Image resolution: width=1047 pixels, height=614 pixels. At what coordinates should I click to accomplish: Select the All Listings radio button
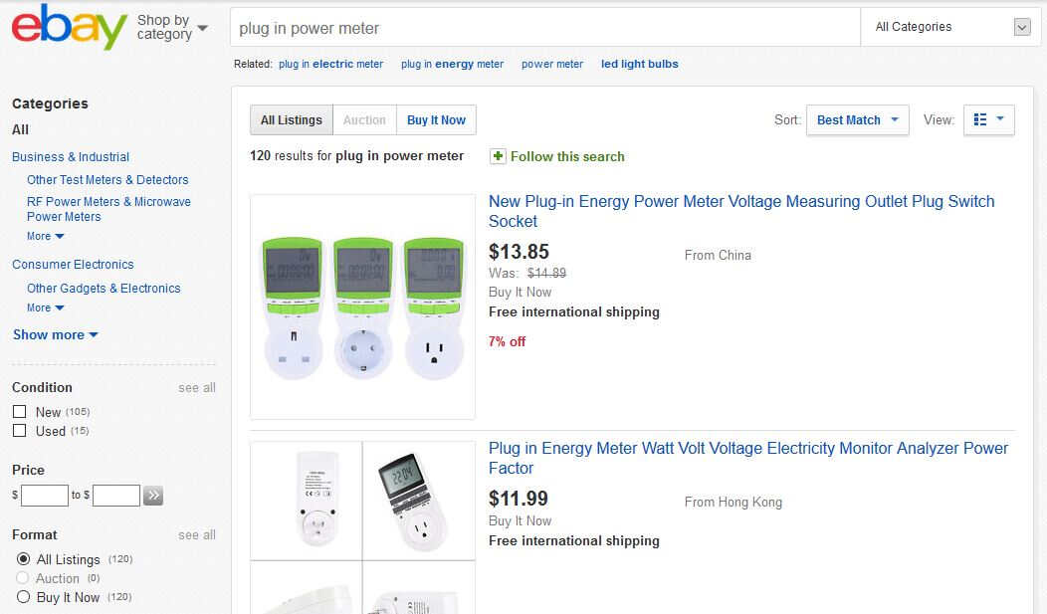tap(23, 558)
